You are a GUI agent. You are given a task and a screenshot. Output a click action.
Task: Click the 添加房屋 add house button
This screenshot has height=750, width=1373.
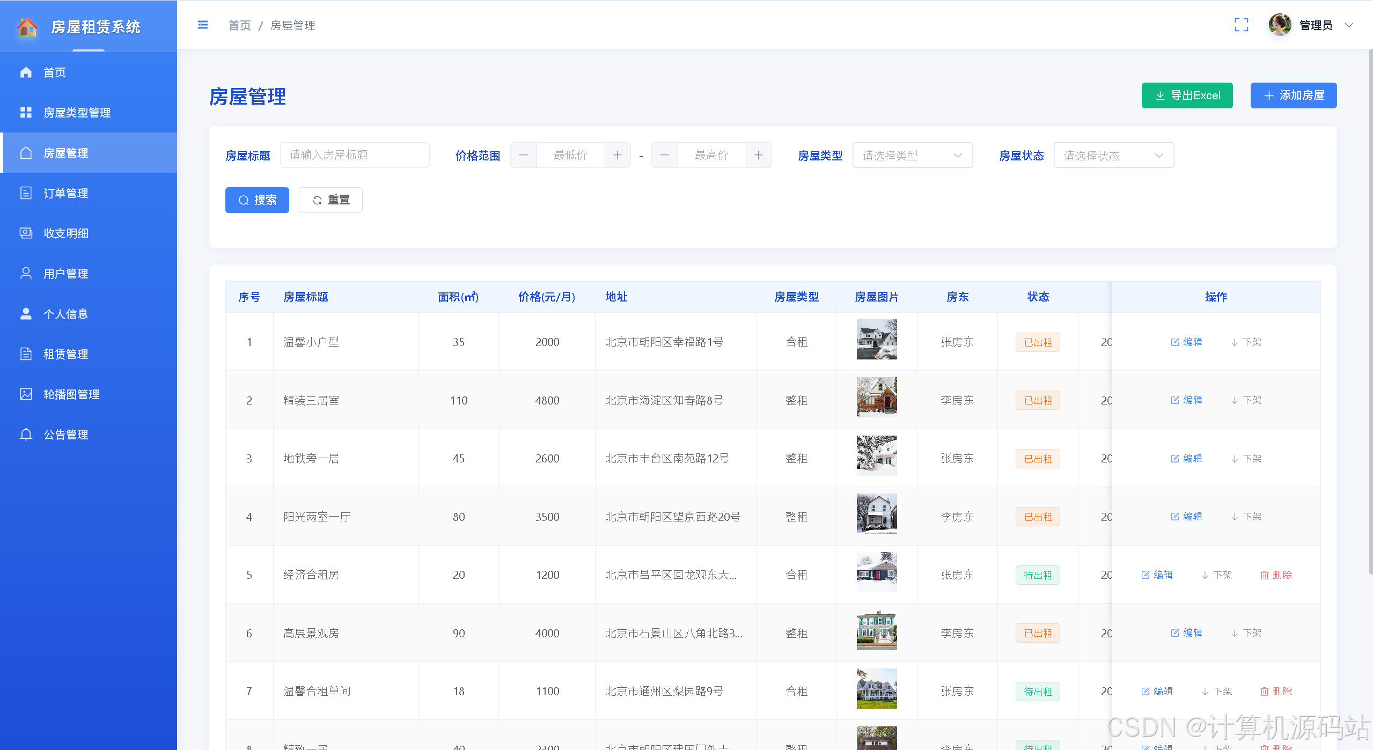click(x=1293, y=95)
